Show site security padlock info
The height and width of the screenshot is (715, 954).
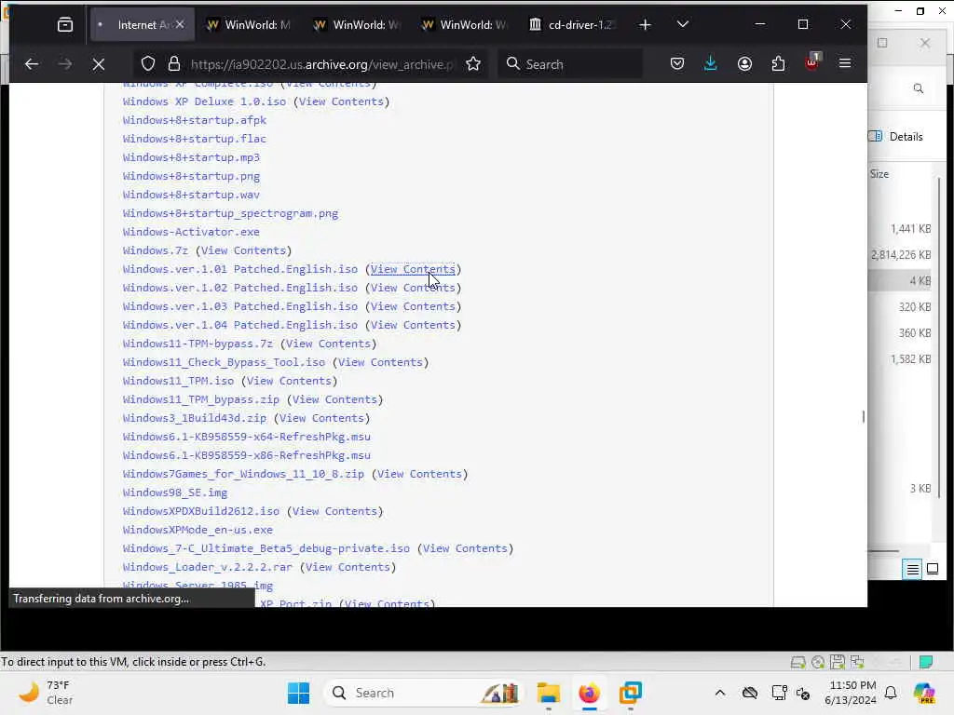click(174, 64)
